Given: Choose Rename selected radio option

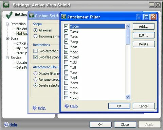Looking at the screenshot, I should coord(35,79).
